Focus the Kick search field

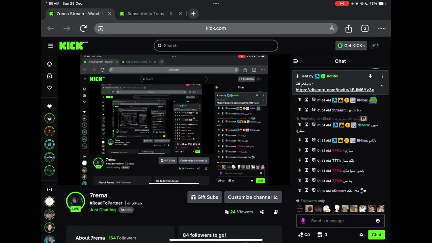[x=216, y=46]
